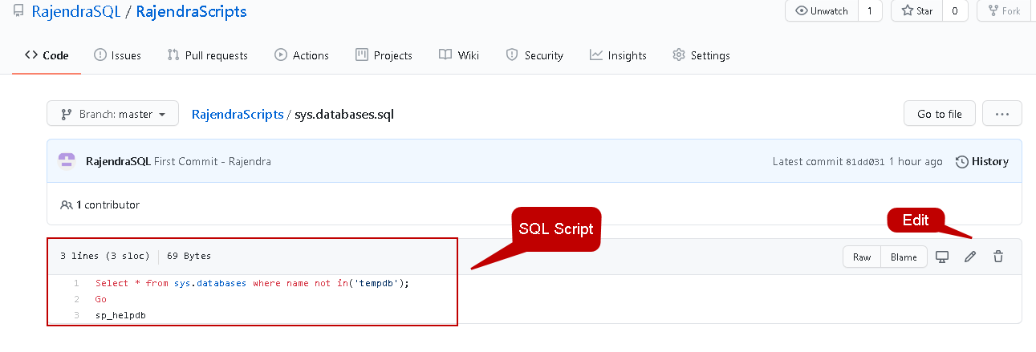This screenshot has width=1036, height=352.
Task: Open the three-dots more options button
Action: click(1001, 114)
